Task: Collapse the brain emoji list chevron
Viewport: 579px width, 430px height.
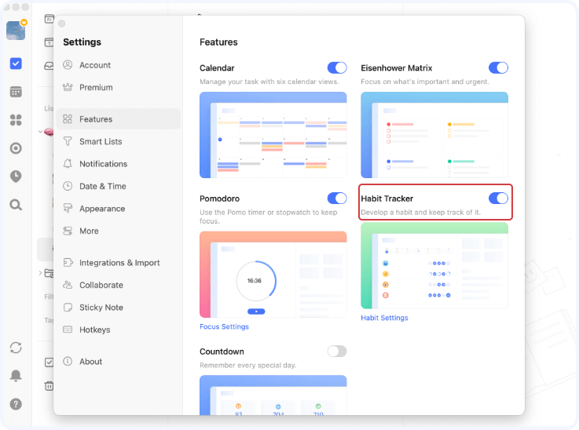Action: tap(40, 132)
